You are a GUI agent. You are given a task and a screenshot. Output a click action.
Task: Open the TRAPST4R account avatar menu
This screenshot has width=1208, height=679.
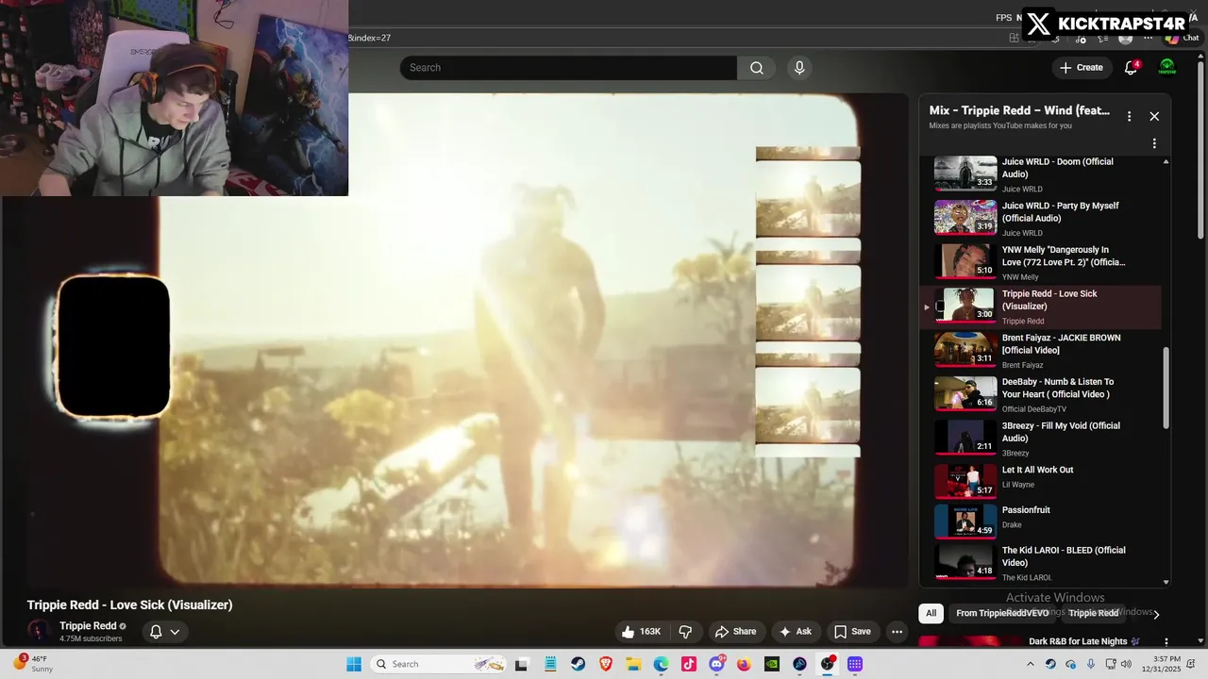[1167, 67]
